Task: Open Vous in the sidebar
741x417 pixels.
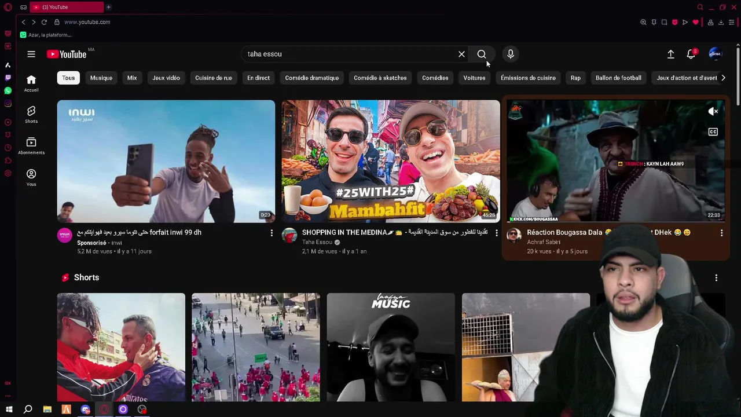Action: (x=31, y=177)
